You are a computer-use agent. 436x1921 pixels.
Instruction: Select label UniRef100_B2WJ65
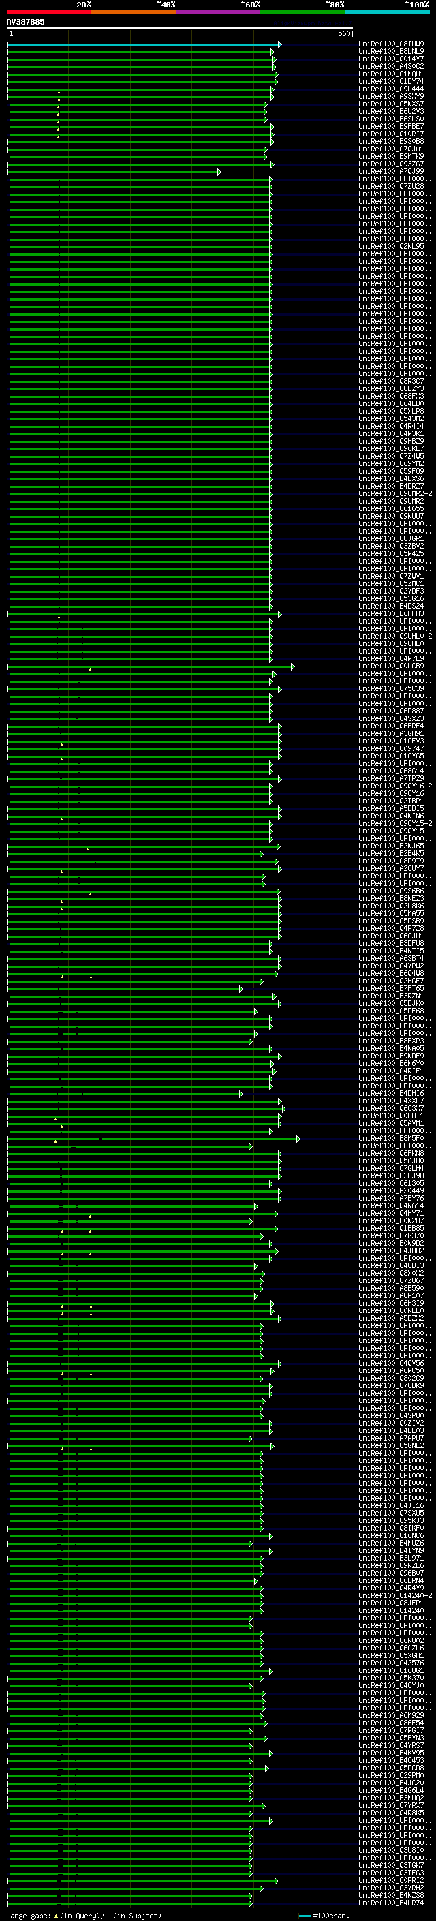pos(391,846)
